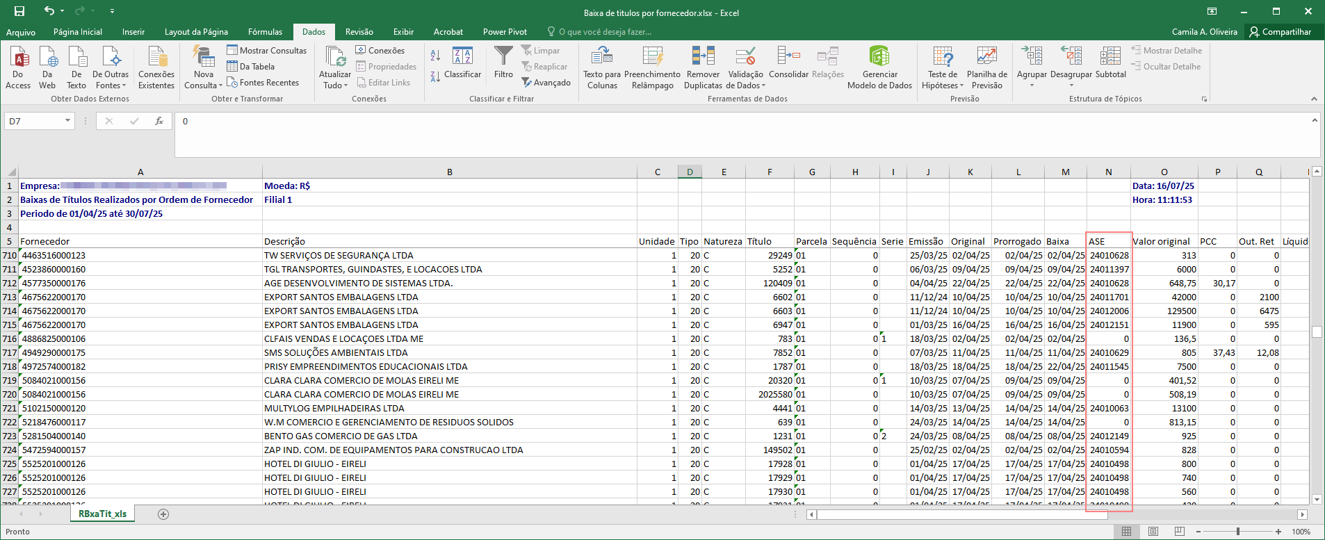Click the Undo arrow icon

[49, 11]
